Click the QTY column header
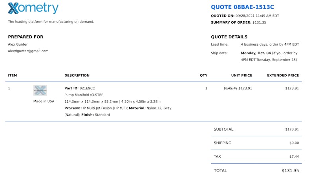311x175 pixels. [x=203, y=76]
